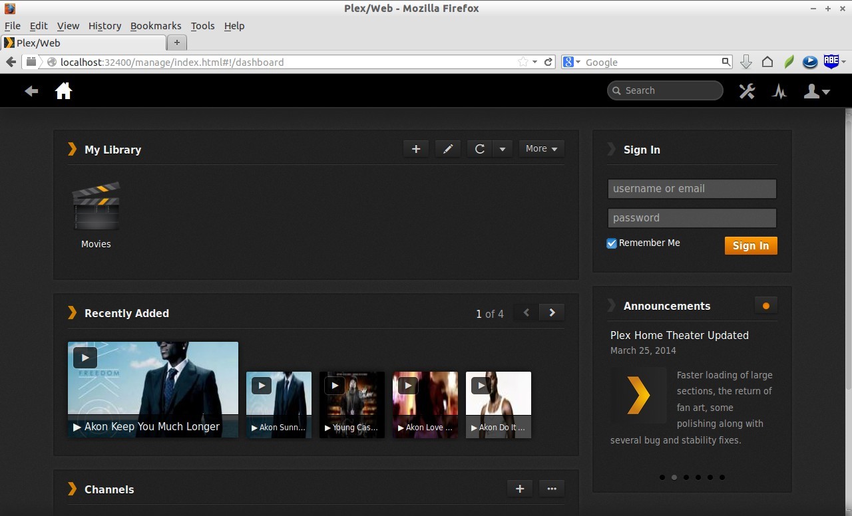Open the Google search engine dropdown
The width and height of the screenshot is (852, 516).
coord(572,62)
